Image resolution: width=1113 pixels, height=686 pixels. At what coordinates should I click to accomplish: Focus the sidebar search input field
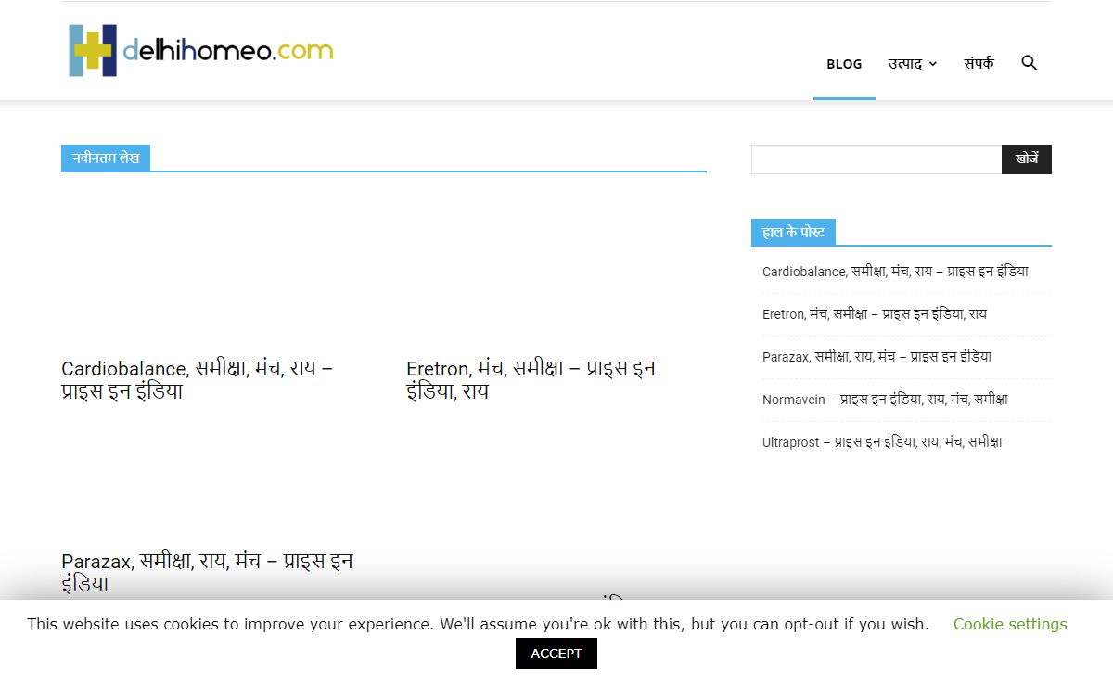[x=876, y=159]
